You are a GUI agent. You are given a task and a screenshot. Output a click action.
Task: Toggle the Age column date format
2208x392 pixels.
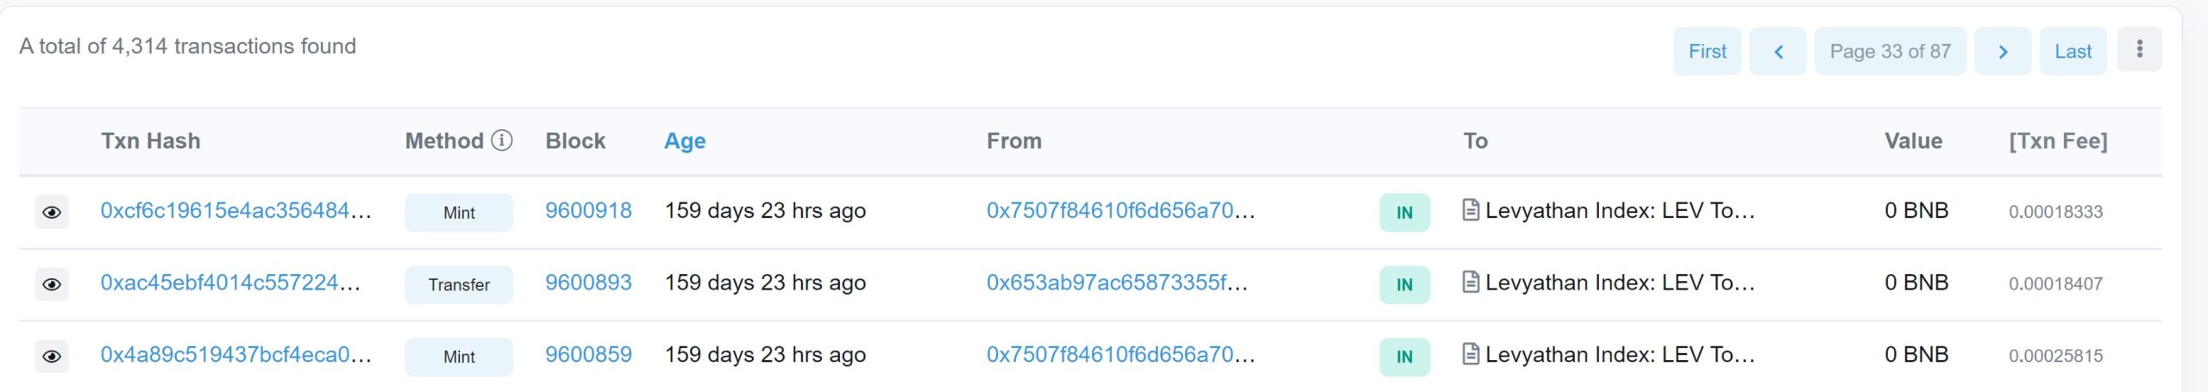[x=685, y=141]
